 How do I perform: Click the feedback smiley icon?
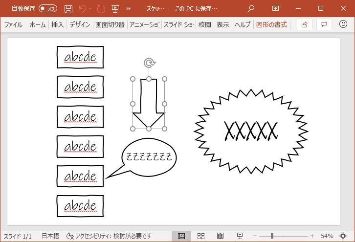coord(343,24)
